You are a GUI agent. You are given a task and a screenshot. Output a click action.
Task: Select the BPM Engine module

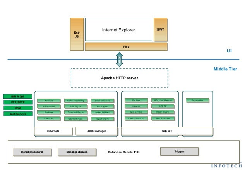[76, 106]
